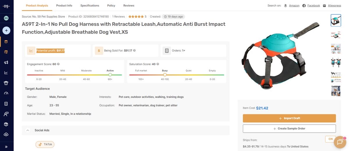Select the second product thumbnail image
The height and width of the screenshot is (151, 349).
(336, 35)
